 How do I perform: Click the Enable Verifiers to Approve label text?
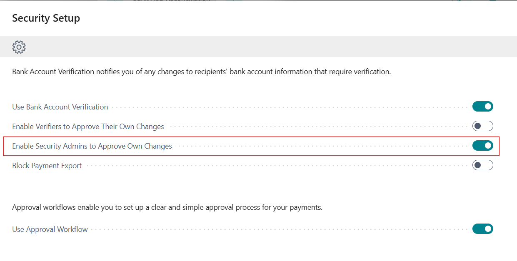pos(88,127)
